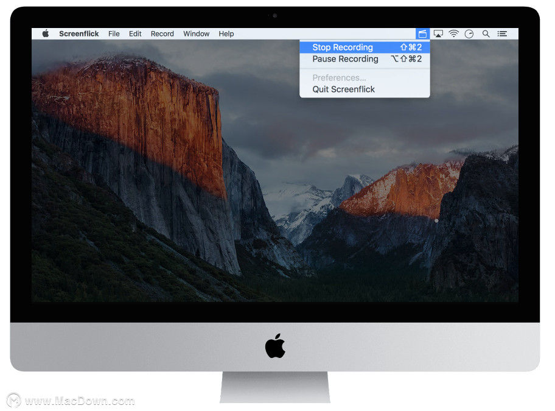Open Spotlight search magnifier
This screenshot has width=555, height=411.
click(486, 33)
